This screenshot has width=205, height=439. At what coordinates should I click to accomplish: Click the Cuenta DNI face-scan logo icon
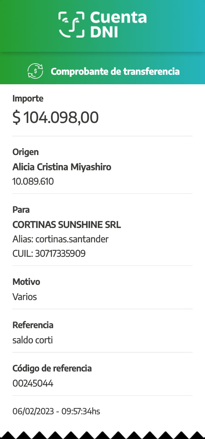coord(71,24)
